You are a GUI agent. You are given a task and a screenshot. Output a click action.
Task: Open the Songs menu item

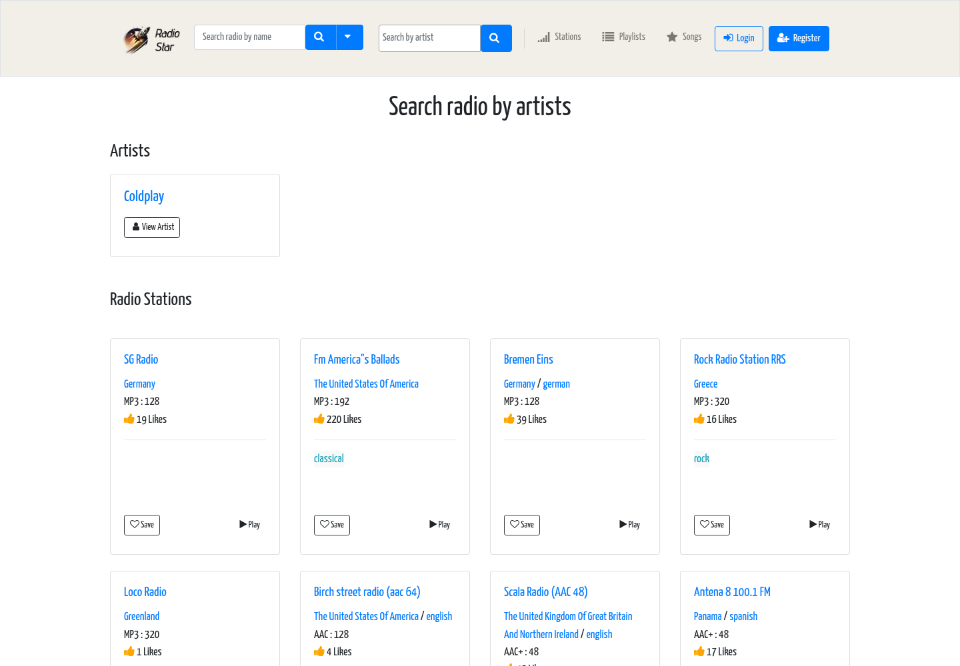click(684, 37)
